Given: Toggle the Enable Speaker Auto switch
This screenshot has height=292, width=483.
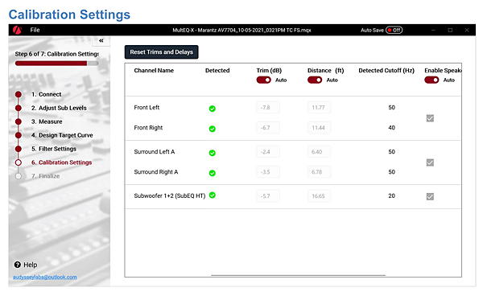Looking at the screenshot, I should 431,80.
